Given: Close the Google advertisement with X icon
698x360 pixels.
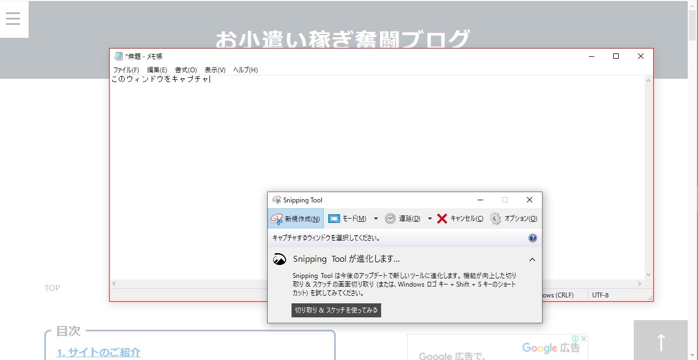Looking at the screenshot, I should pyautogui.click(x=584, y=338).
